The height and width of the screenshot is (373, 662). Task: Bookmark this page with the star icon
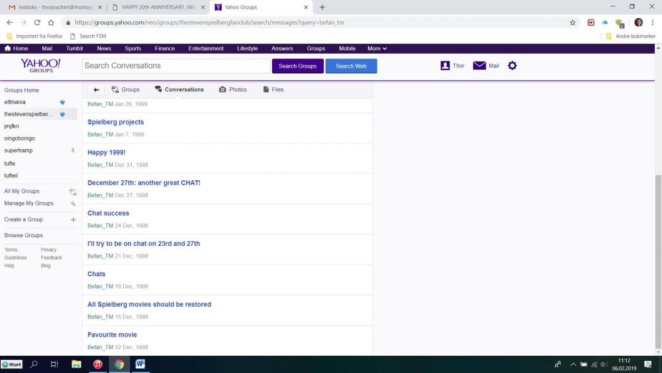point(573,23)
